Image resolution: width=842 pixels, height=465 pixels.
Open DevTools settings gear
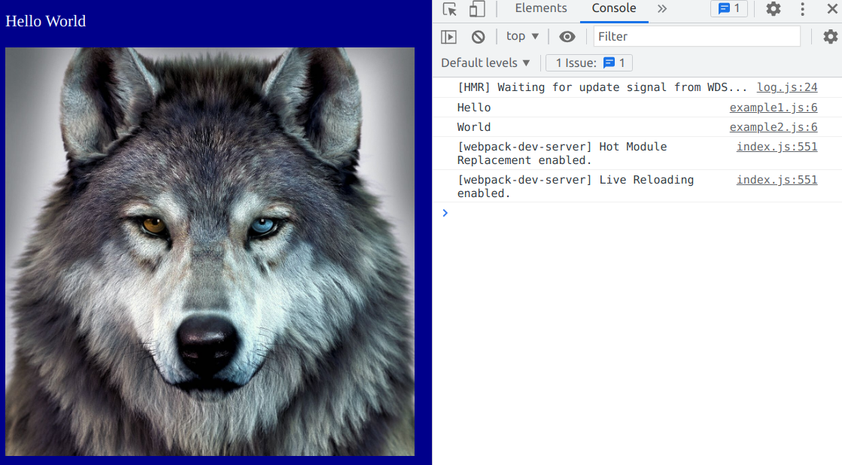(774, 8)
